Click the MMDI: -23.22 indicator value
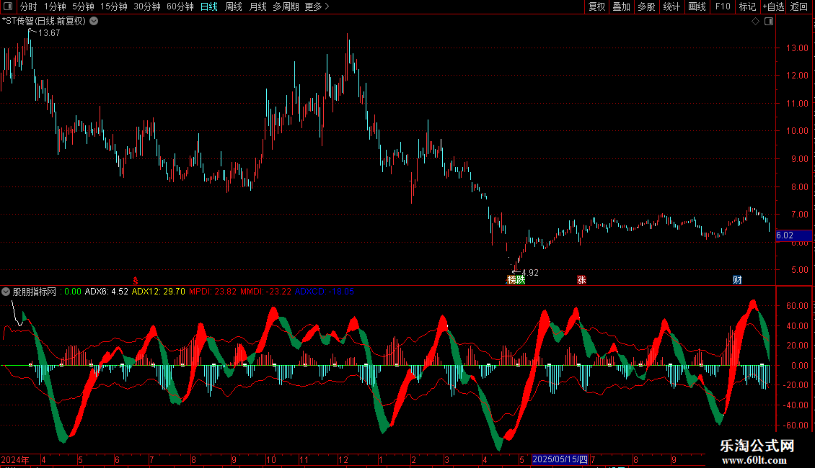 pos(265,292)
